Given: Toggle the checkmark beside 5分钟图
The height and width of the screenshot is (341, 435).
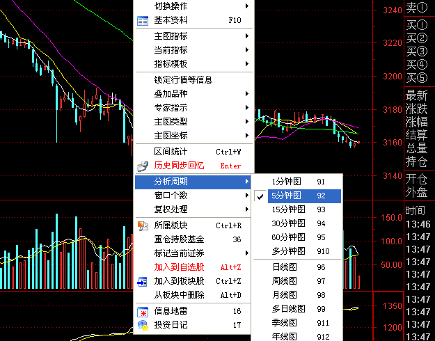Looking at the screenshot, I should point(260,196).
